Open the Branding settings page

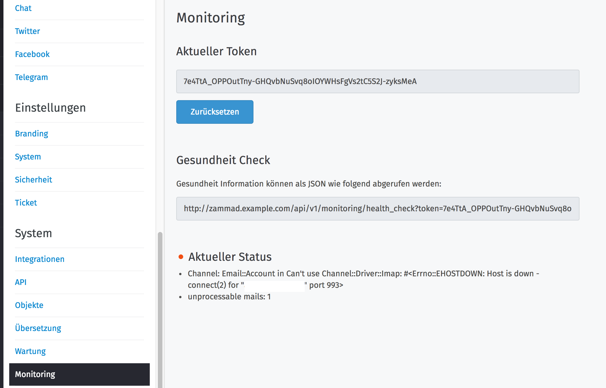(x=31, y=134)
